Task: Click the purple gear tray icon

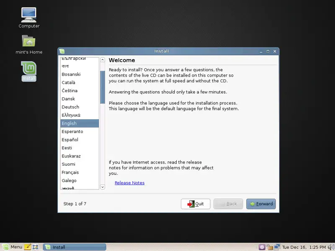Action: click(x=262, y=247)
